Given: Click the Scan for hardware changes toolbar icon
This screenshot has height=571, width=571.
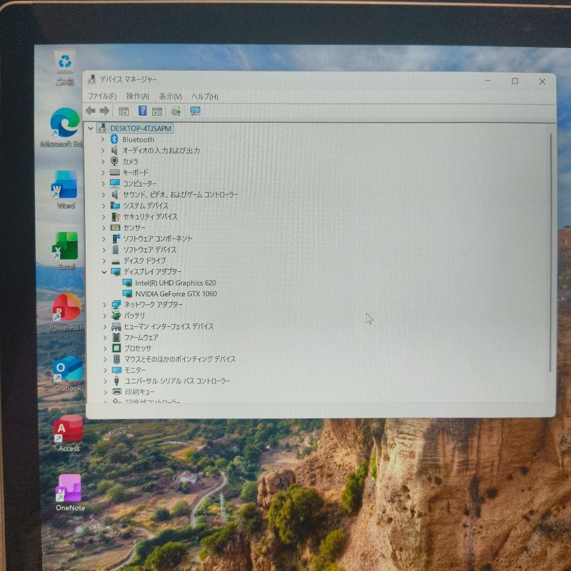Looking at the screenshot, I should click(x=195, y=111).
